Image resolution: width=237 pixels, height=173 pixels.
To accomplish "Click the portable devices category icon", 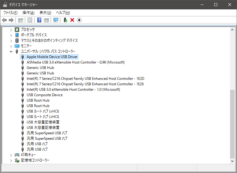I will tap(17, 35).
